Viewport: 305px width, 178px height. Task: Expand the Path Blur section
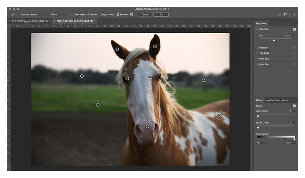(257, 59)
